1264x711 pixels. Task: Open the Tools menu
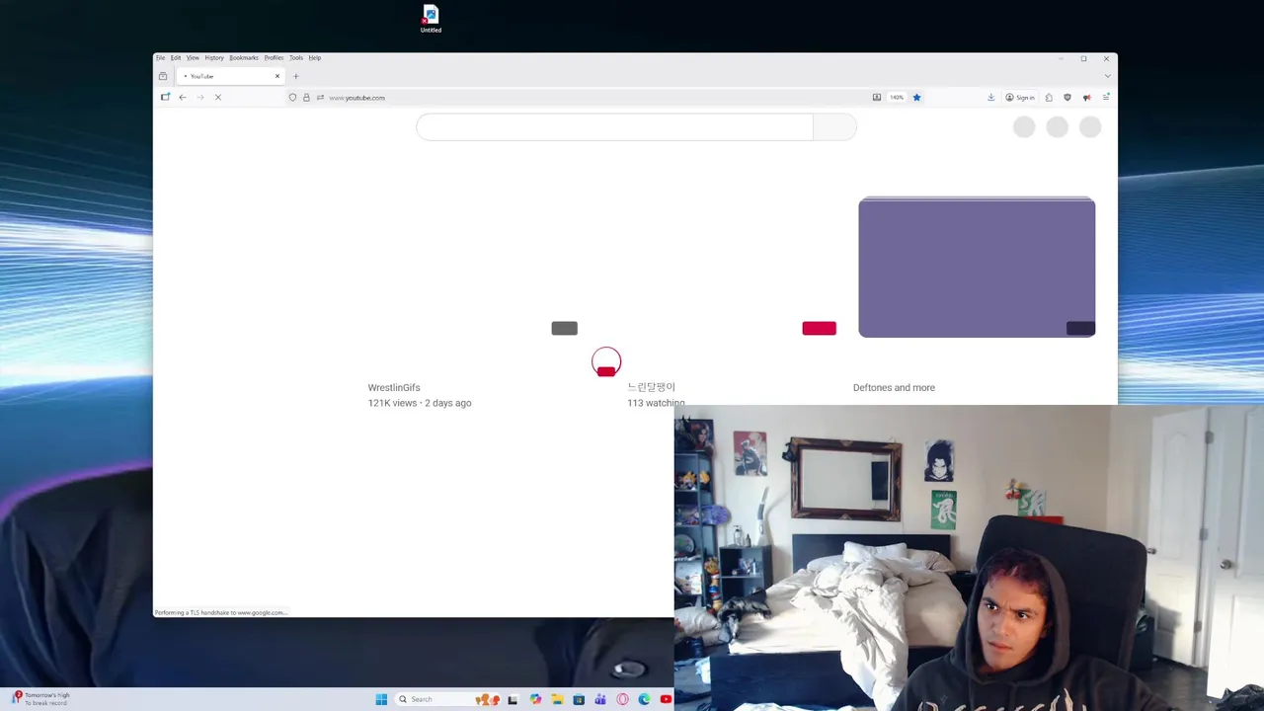coord(296,57)
